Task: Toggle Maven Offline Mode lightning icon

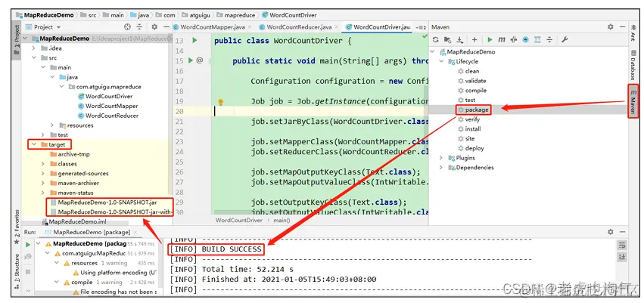Action: [x=525, y=40]
